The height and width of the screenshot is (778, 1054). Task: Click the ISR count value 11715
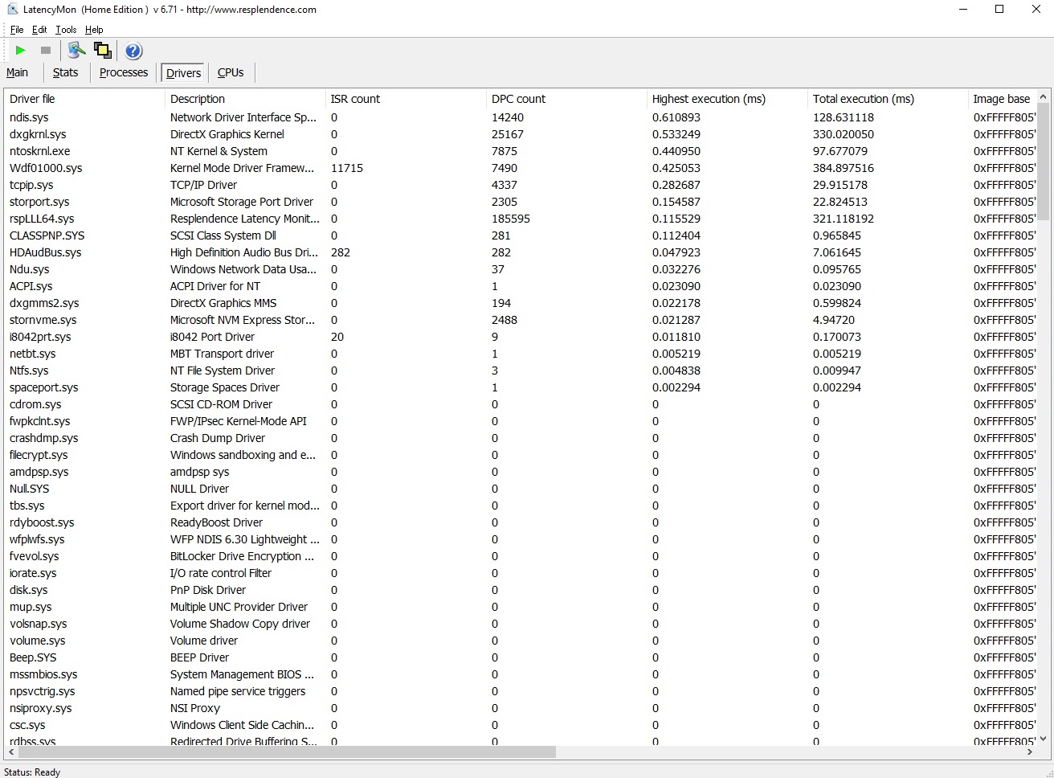tap(347, 168)
